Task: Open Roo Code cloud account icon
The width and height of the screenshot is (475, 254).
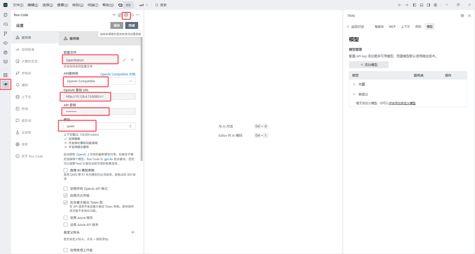Action: 132,15
